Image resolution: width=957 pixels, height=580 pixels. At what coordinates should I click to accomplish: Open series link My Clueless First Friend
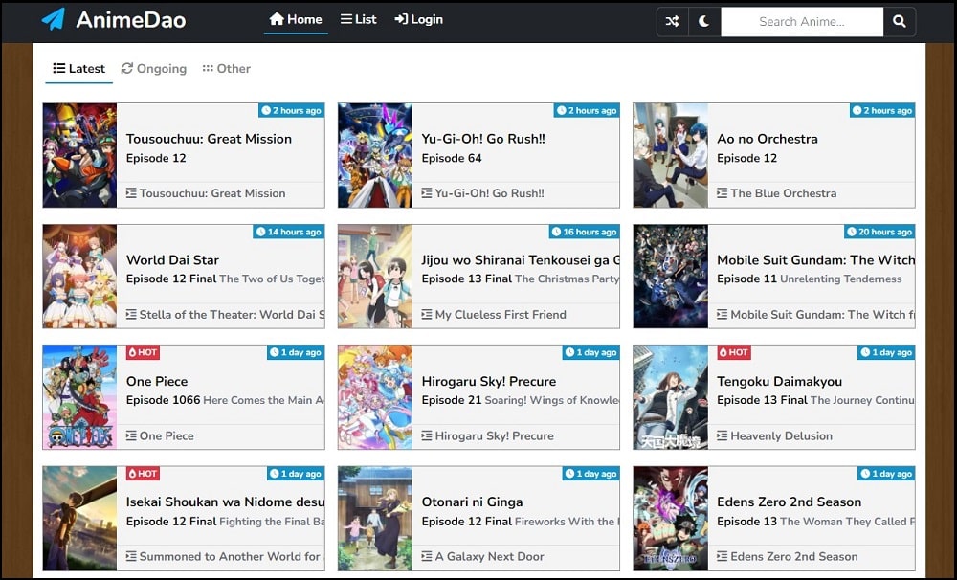click(501, 315)
